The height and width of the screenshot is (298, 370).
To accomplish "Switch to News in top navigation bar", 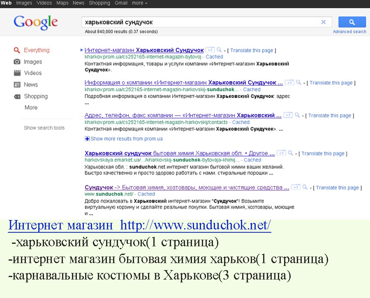I will click(79, 3).
